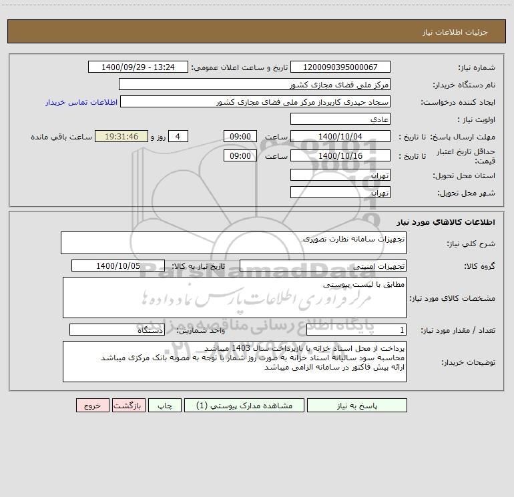The image size is (514, 497).
Task: Open مشاهده مدارک پیوستی (1) button
Action: point(244,406)
